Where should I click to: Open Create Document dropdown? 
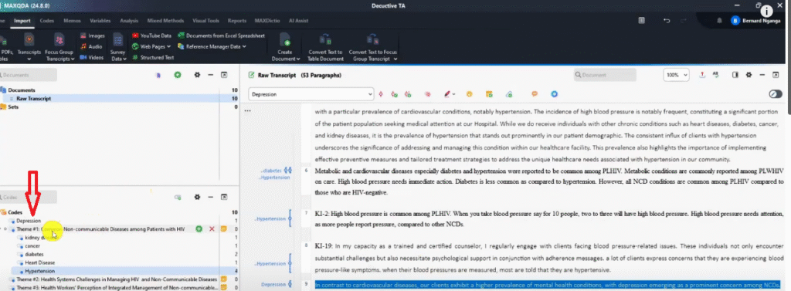[285, 46]
